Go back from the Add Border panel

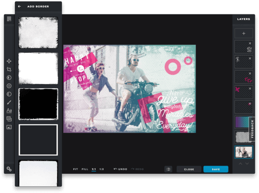[x=19, y=6]
